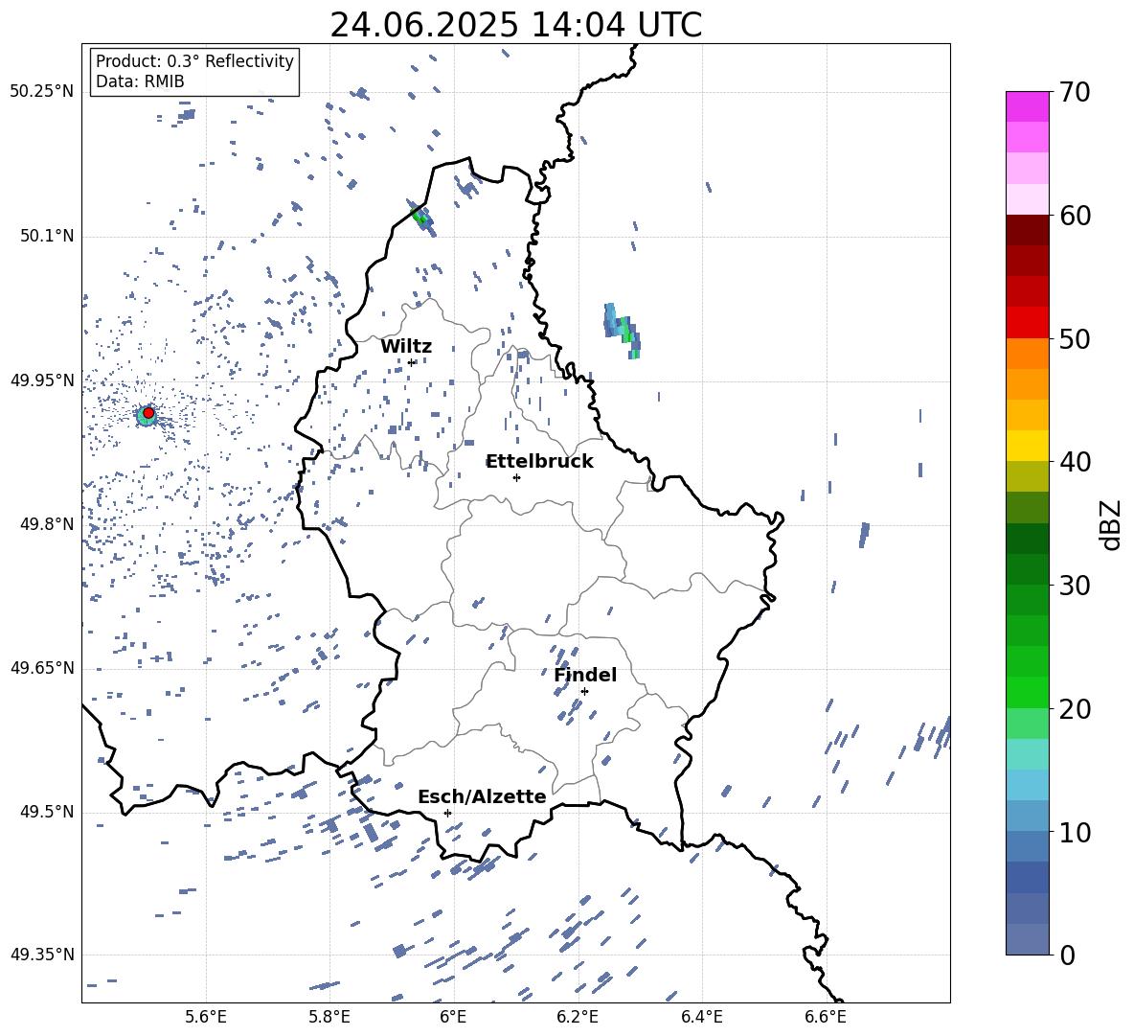Click the dBZ colorbar label
Viewport: 1134px width, 1036px height.
tap(1112, 524)
